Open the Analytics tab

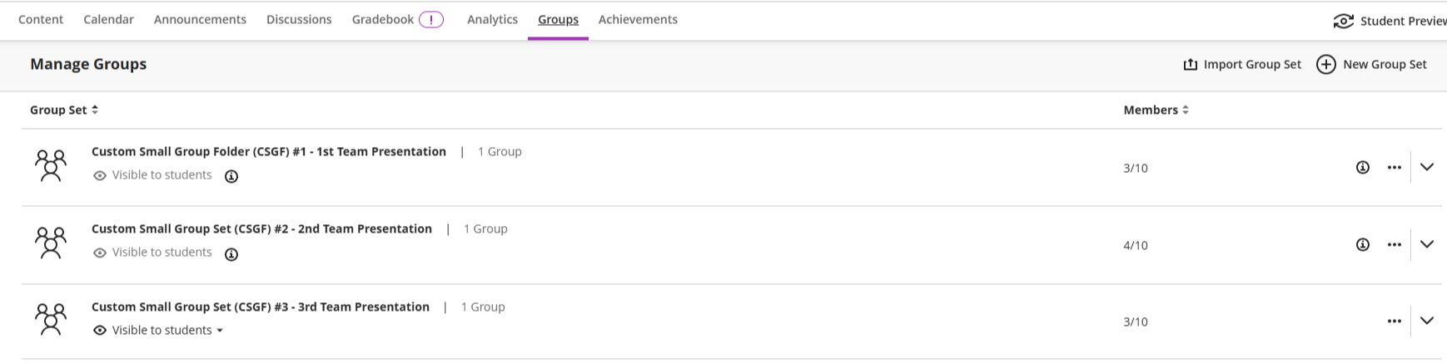click(x=492, y=20)
